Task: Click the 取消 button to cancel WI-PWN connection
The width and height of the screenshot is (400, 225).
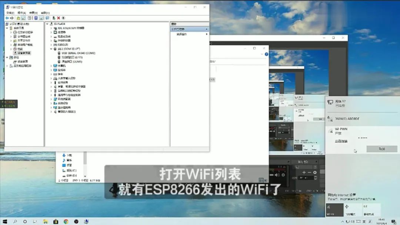Action: [x=382, y=149]
